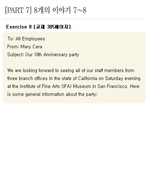148x173 pixels.
Task: Click the '[PART 7] 8개의 이야기 7~8' page title
Action: point(45,10)
